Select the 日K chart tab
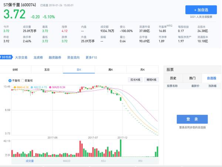 (79, 69)
